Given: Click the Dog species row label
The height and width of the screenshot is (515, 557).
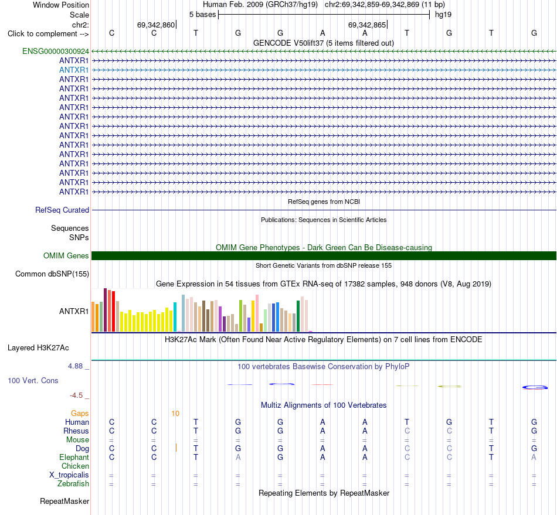Looking at the screenshot, I should pos(82,449).
